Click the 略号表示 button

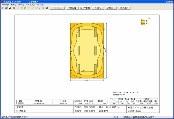(124, 8)
